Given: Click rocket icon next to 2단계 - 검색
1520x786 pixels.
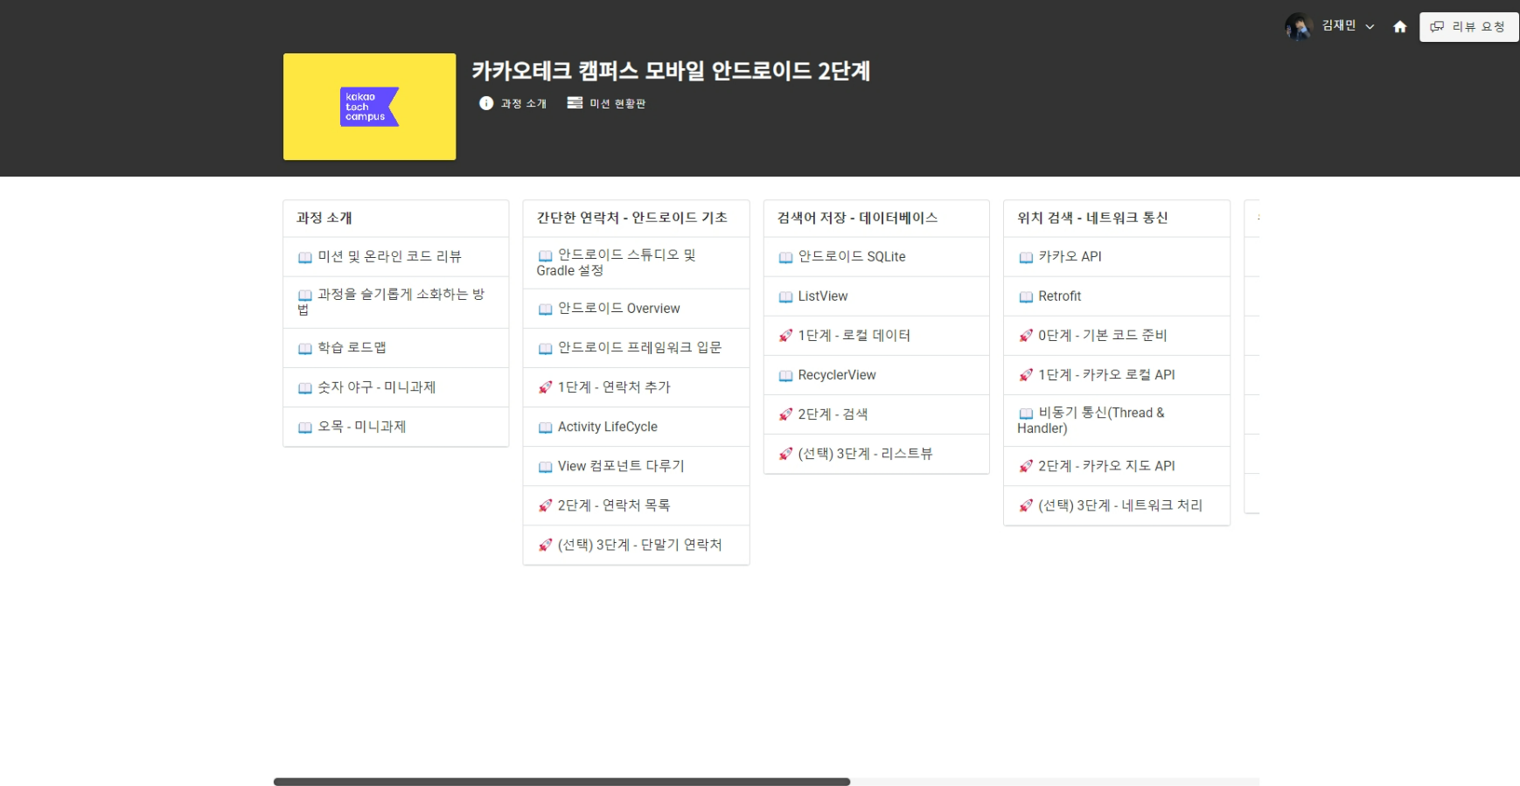Looking at the screenshot, I should (x=785, y=414).
